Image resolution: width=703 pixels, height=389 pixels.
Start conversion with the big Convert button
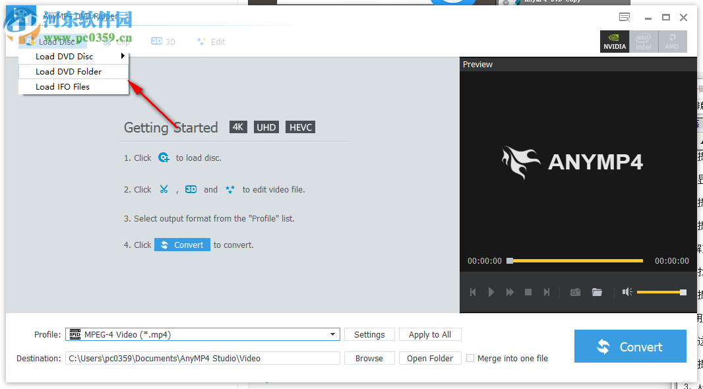[630, 346]
